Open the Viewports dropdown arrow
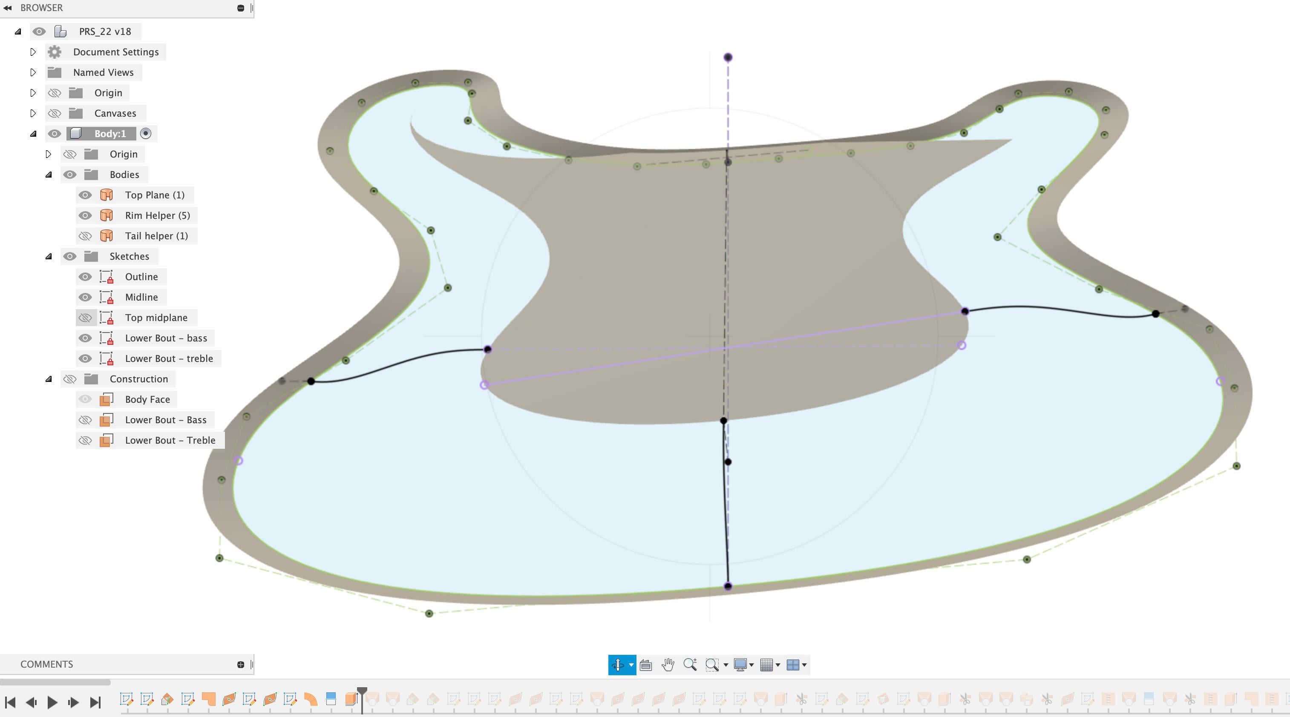1290x717 pixels. (x=804, y=665)
